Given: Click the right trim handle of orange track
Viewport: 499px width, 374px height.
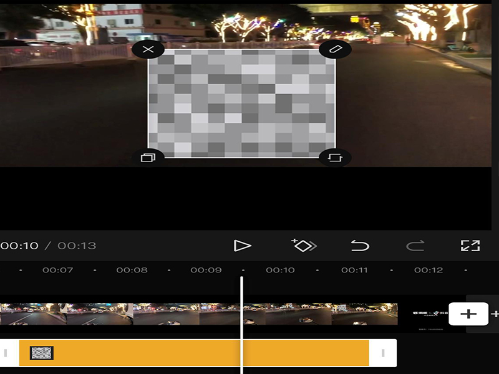Looking at the screenshot, I should [383, 353].
